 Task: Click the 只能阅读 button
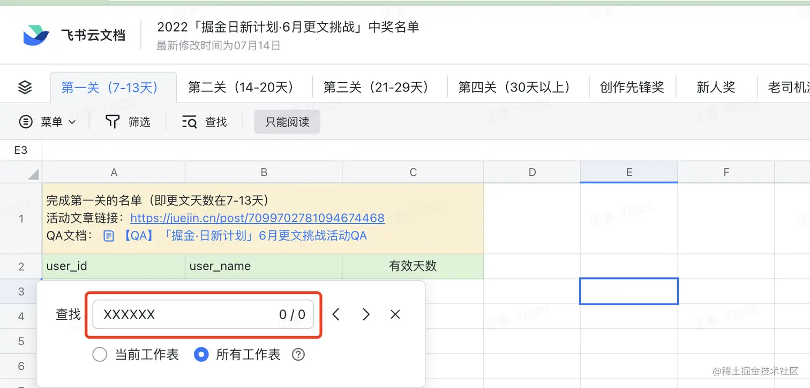(x=287, y=122)
